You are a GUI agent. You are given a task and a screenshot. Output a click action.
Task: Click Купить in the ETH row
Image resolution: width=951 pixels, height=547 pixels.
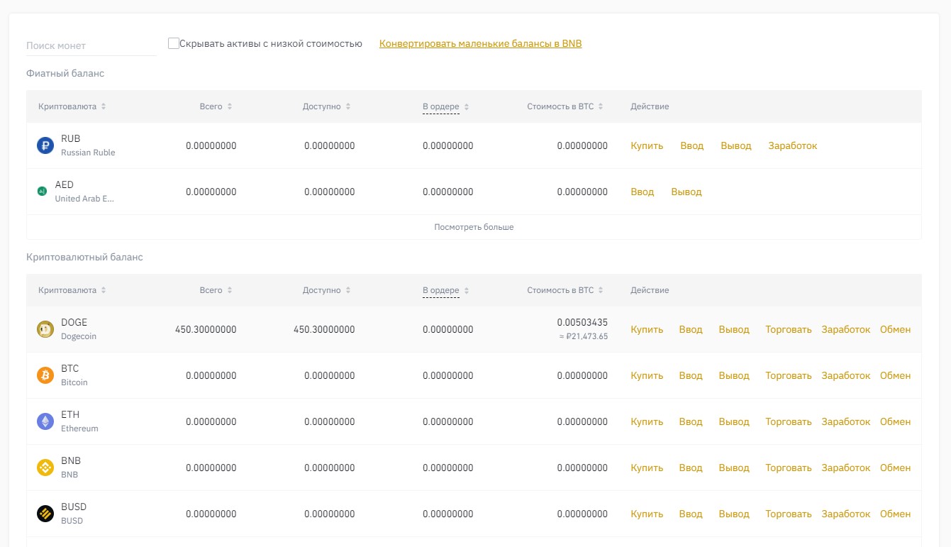647,421
